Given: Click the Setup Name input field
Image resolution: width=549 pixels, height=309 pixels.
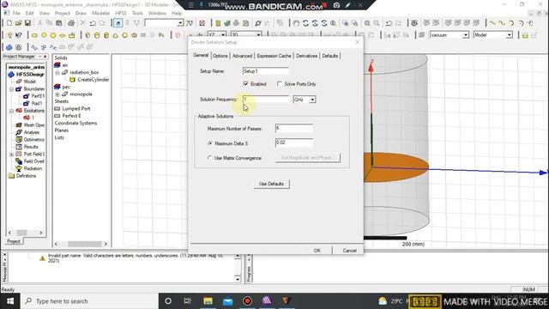Looking at the screenshot, I should point(265,71).
